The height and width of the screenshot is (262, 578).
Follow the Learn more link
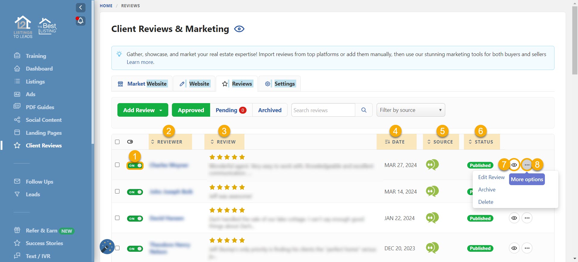pos(140,62)
